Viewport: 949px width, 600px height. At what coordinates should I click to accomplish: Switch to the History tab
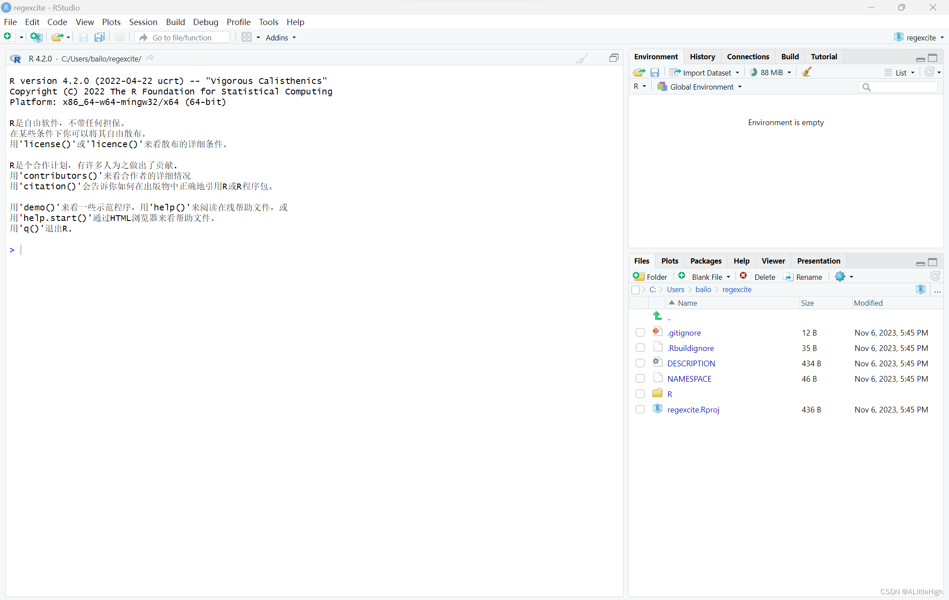coord(702,57)
